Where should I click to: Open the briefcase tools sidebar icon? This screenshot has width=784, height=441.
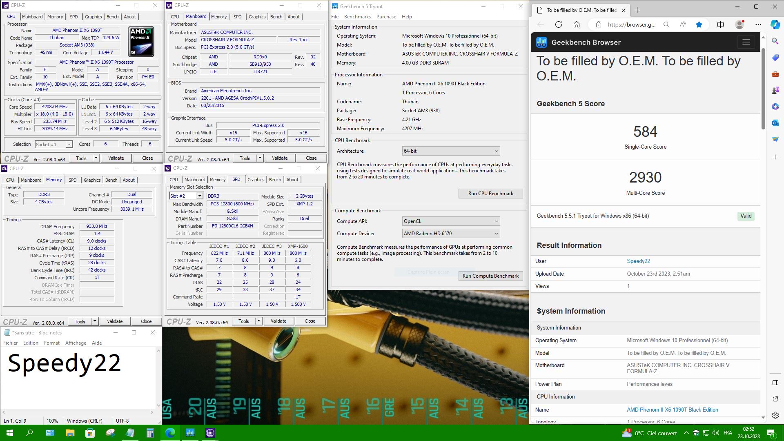click(775, 74)
